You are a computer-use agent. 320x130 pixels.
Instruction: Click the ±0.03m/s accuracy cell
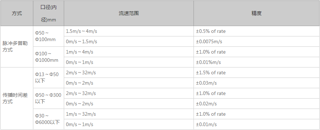coord(257,83)
